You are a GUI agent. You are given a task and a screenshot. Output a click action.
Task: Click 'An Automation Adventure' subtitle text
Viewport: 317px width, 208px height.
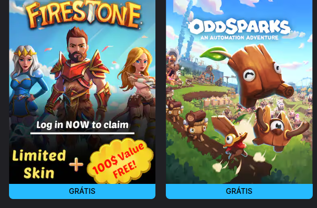click(x=239, y=37)
